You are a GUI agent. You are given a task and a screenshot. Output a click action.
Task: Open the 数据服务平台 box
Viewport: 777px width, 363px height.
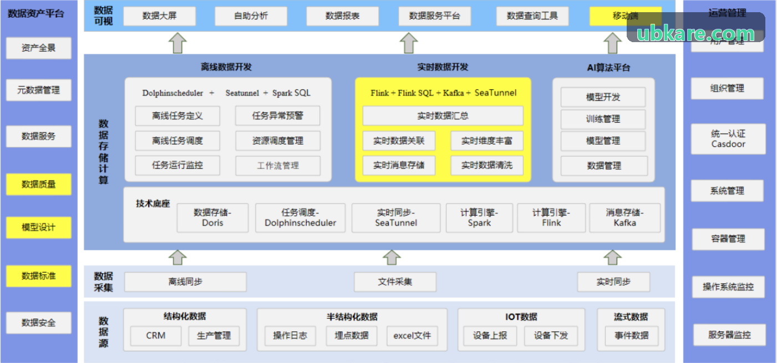coord(435,16)
